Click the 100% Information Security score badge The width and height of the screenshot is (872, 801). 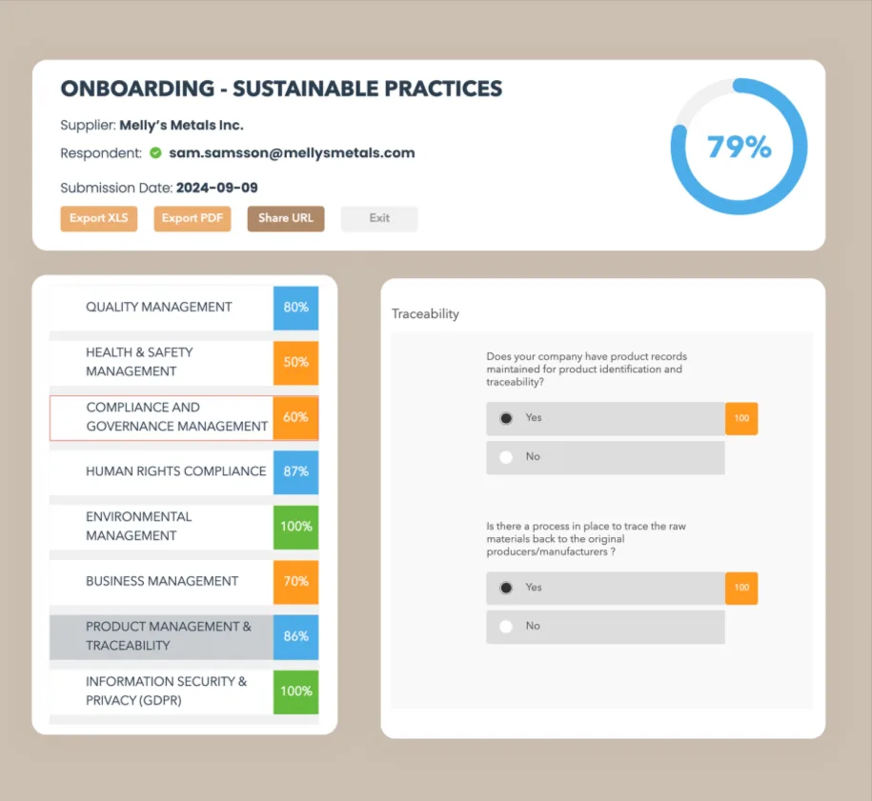pyautogui.click(x=295, y=692)
